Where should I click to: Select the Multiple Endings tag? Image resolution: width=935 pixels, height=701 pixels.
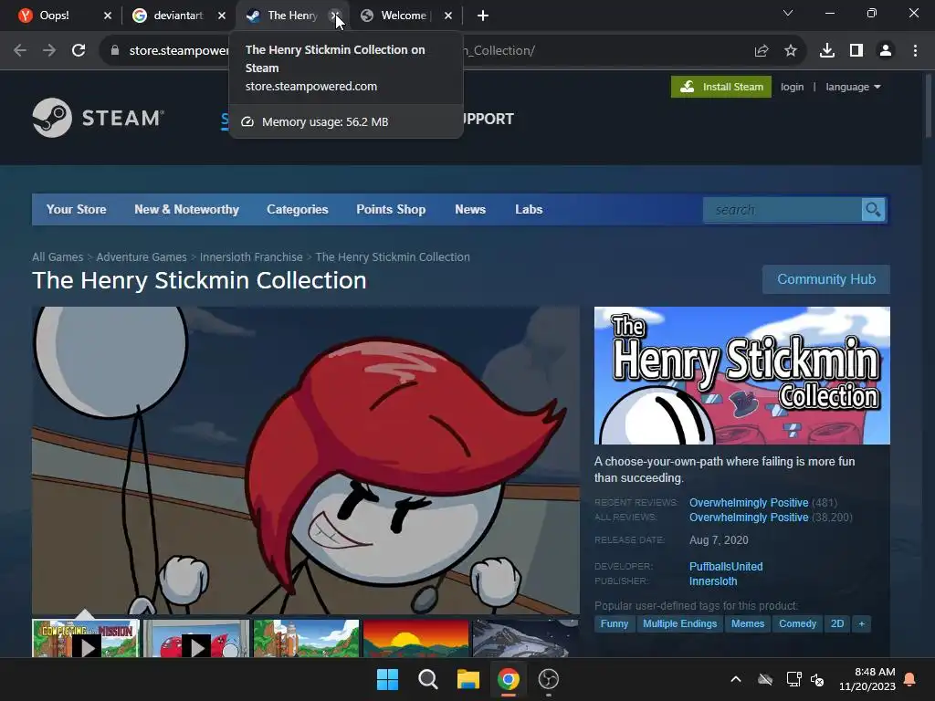click(679, 623)
